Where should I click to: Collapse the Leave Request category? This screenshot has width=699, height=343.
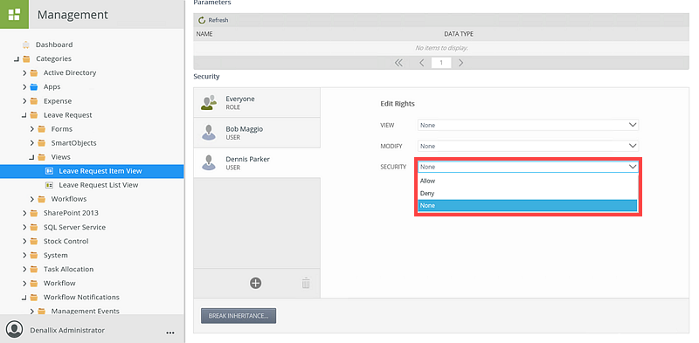click(24, 115)
